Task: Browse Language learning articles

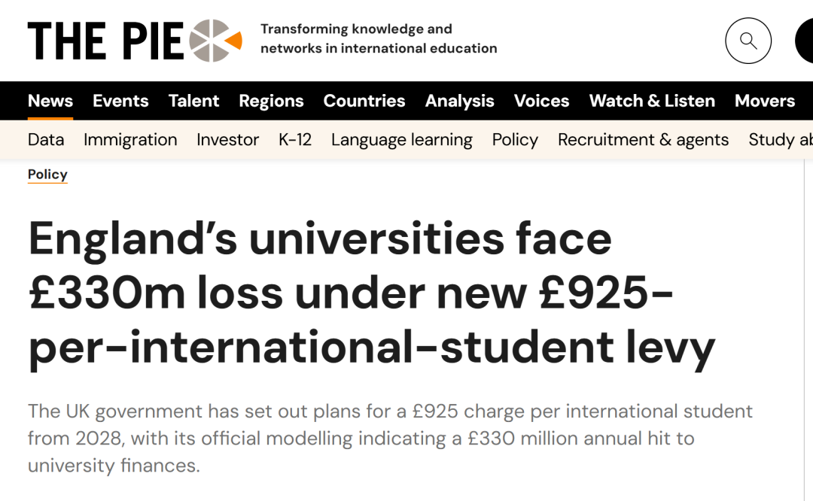Action: click(401, 140)
